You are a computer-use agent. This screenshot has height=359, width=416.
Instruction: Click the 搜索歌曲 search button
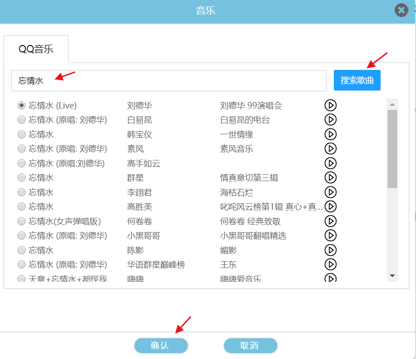click(357, 80)
